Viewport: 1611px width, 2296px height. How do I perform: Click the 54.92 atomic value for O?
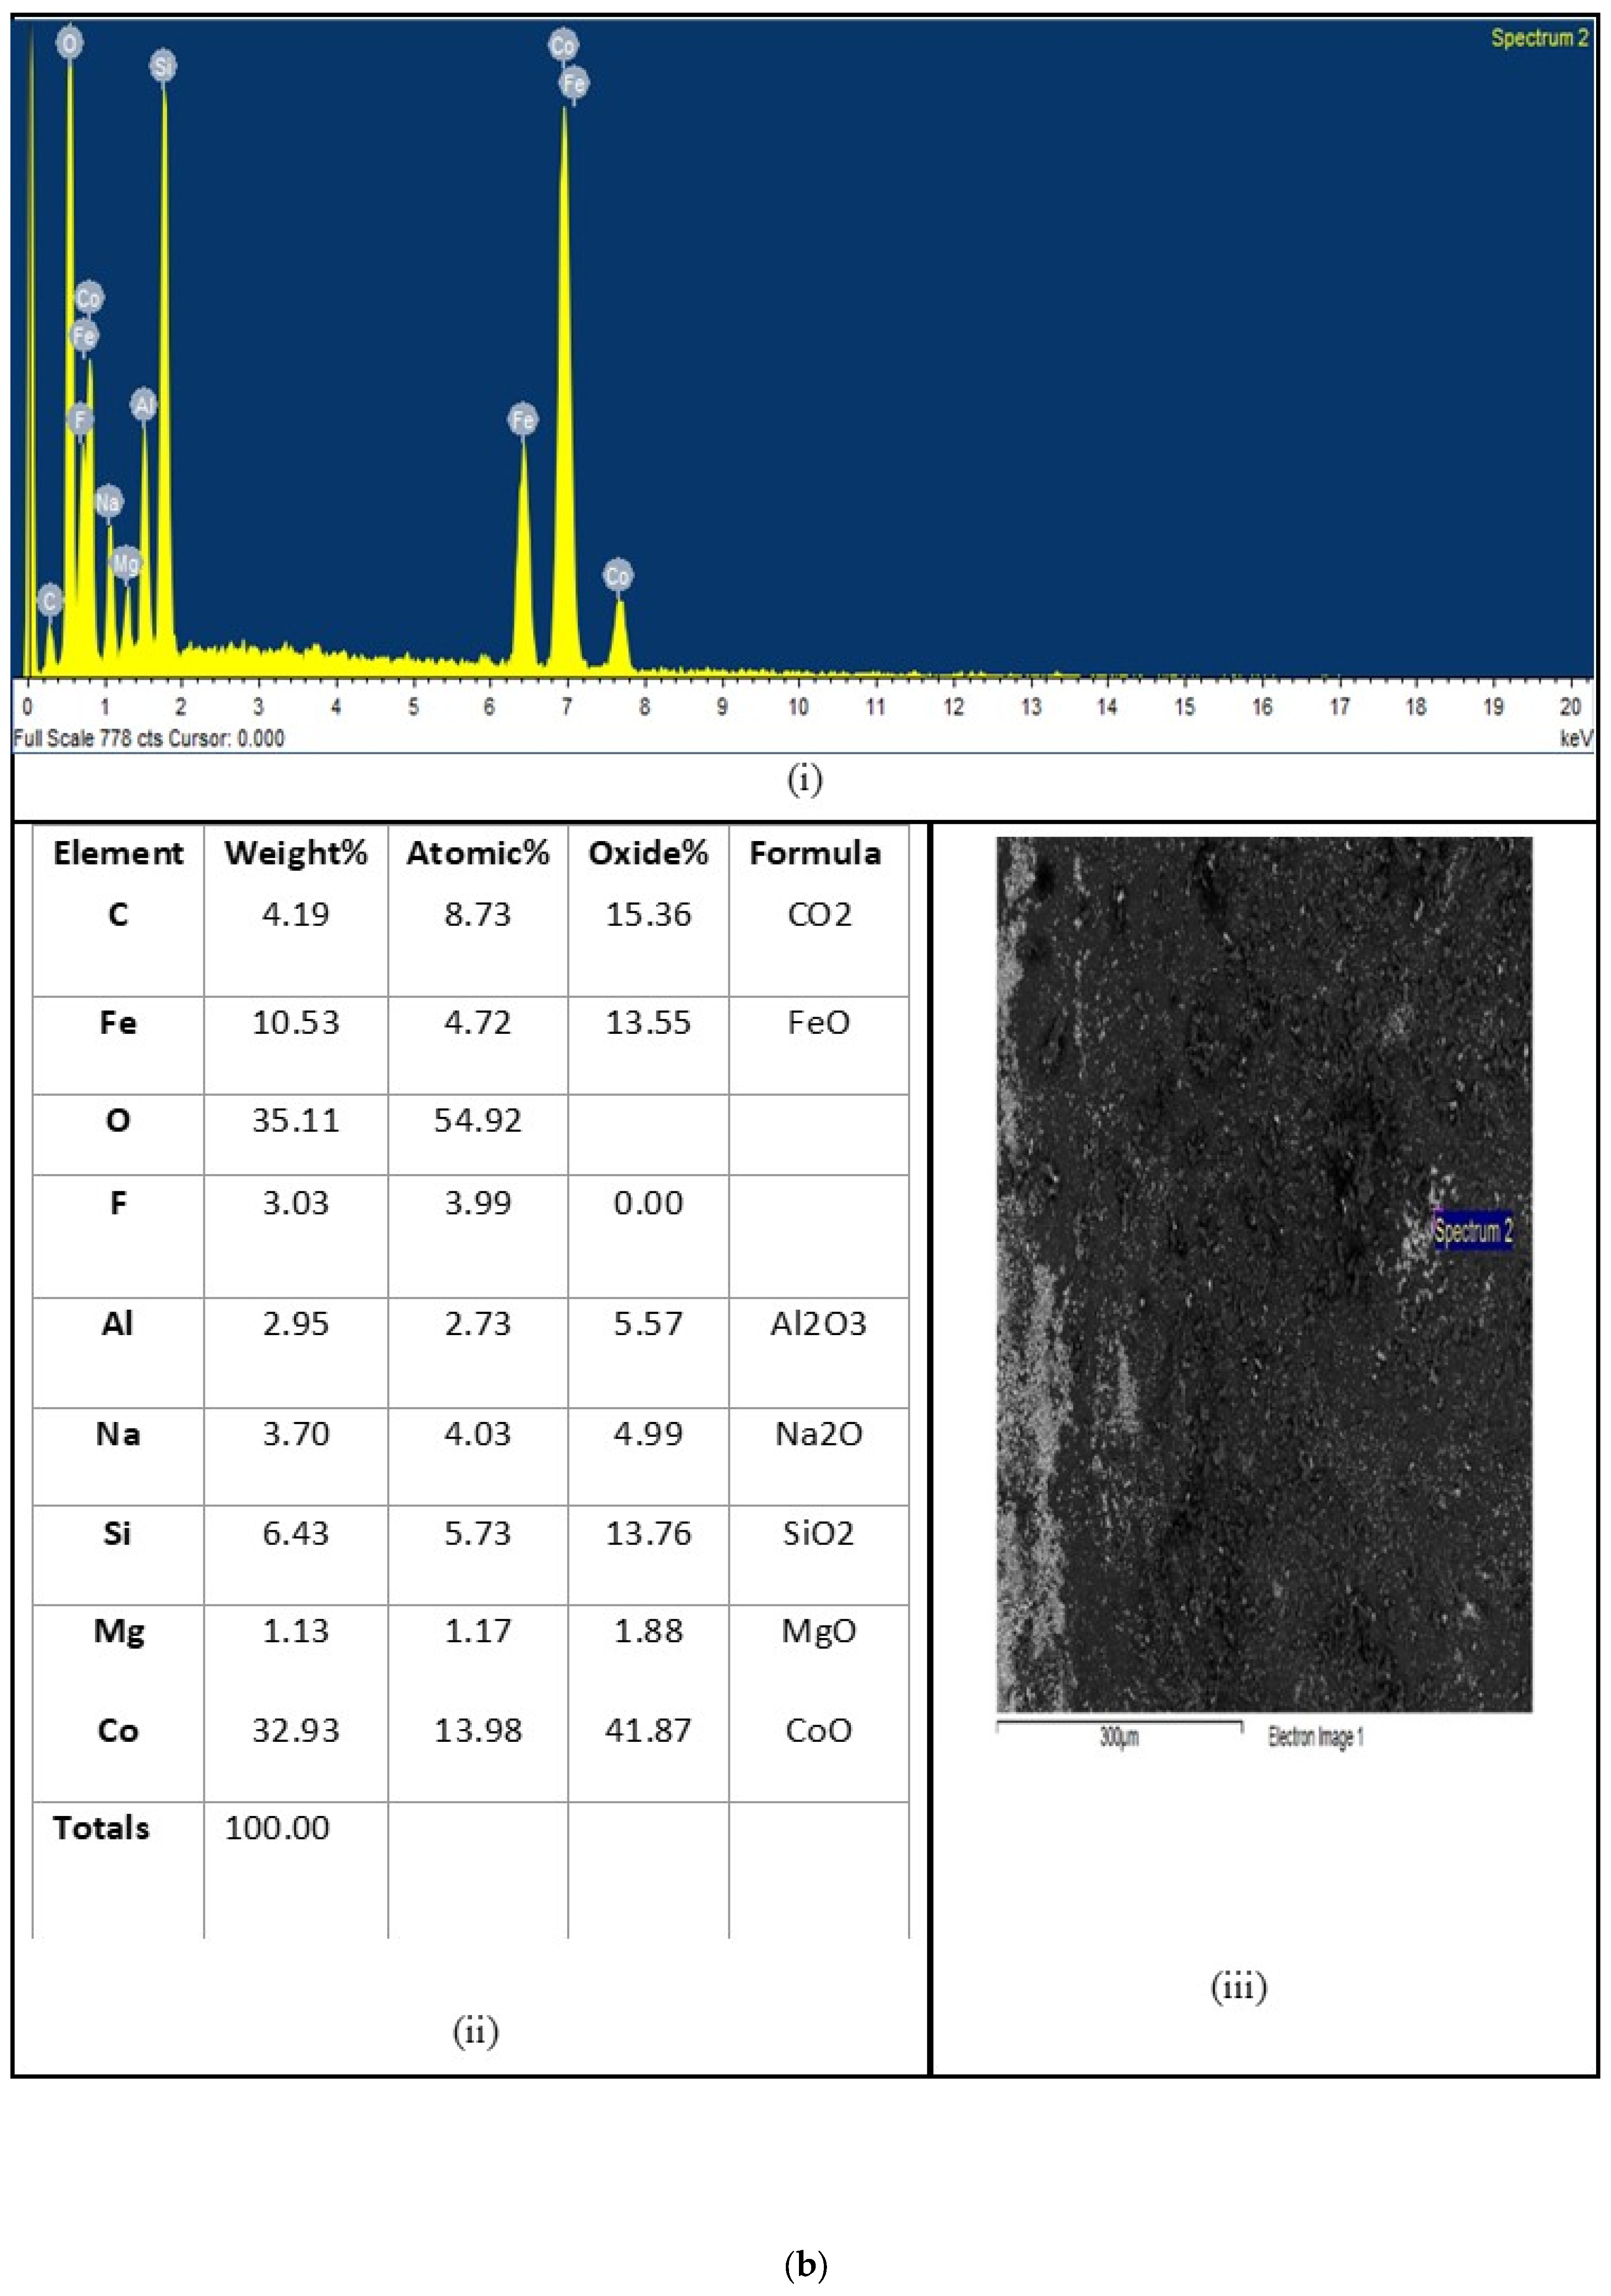(478, 1120)
